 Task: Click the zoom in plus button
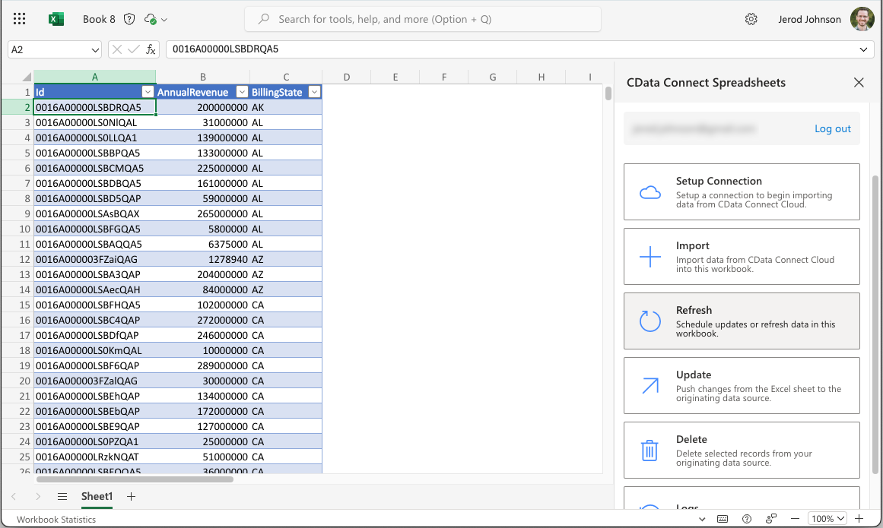click(x=859, y=519)
